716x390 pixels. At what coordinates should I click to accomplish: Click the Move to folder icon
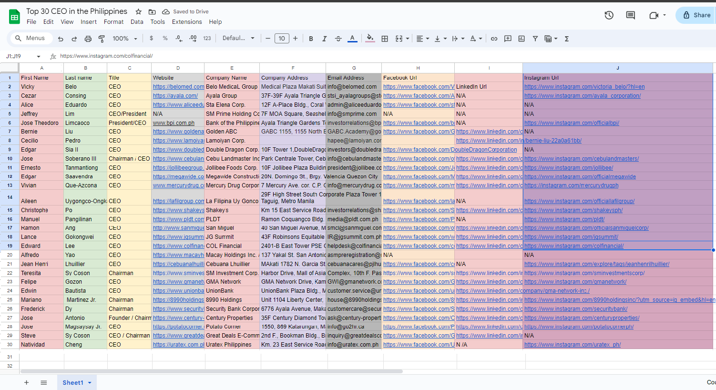(152, 11)
